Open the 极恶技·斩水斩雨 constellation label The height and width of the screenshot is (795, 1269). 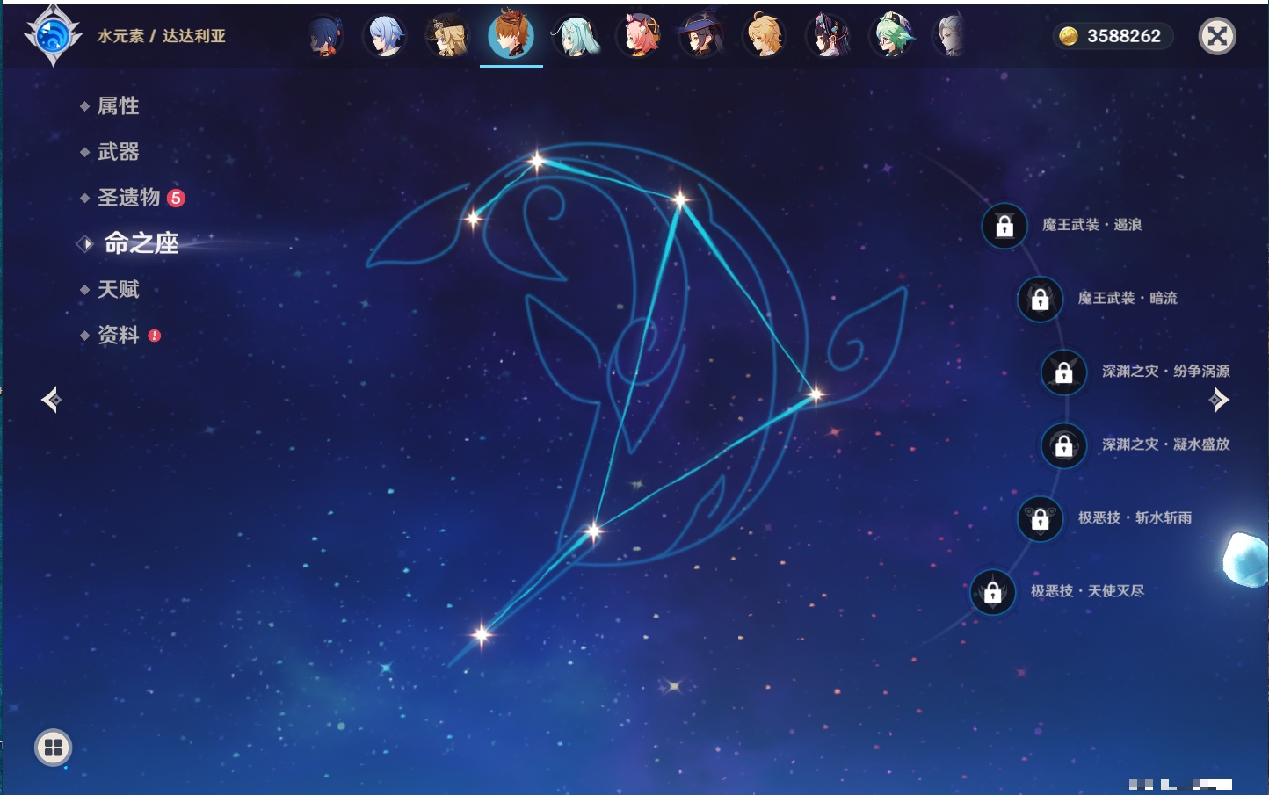tap(1135, 517)
